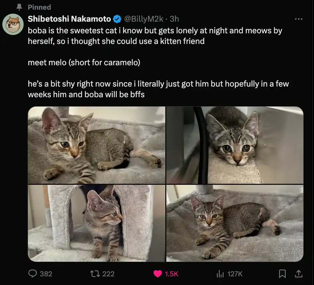
Task: Click the reply speech bubble icon
Action: point(32,274)
